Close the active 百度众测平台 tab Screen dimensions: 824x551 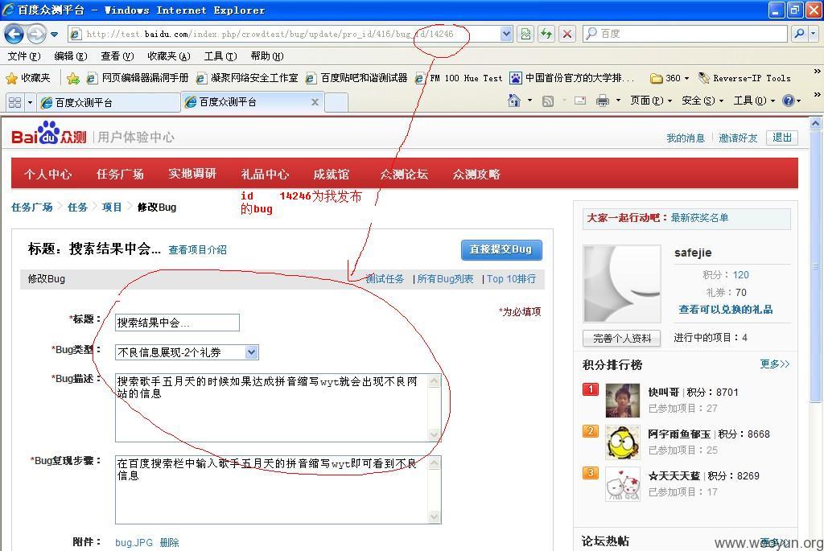point(315,102)
